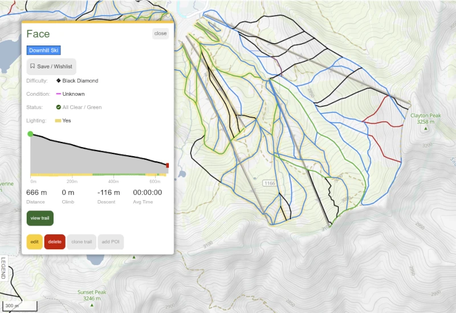
Task: Click the Unknown condition text
Action: pyautogui.click(x=74, y=94)
